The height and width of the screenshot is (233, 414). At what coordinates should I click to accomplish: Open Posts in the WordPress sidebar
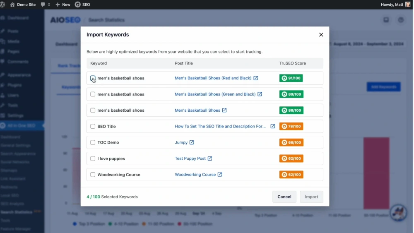click(x=13, y=31)
